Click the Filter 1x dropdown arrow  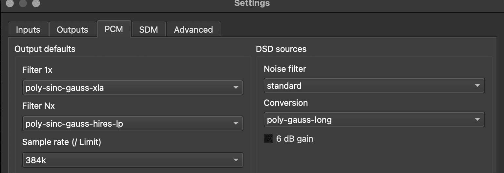coord(236,88)
